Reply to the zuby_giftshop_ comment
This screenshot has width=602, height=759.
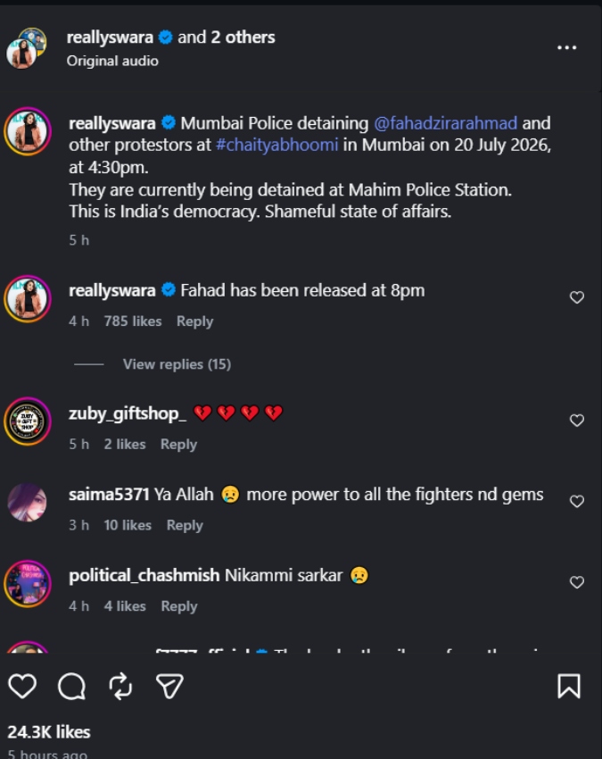[179, 445]
